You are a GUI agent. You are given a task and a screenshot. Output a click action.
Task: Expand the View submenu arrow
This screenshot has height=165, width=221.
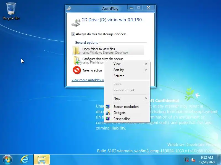point(146,64)
